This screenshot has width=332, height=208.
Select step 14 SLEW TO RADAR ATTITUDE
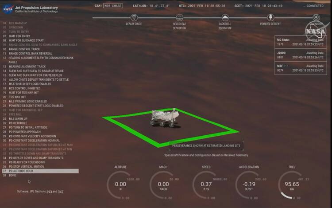click(33, 71)
